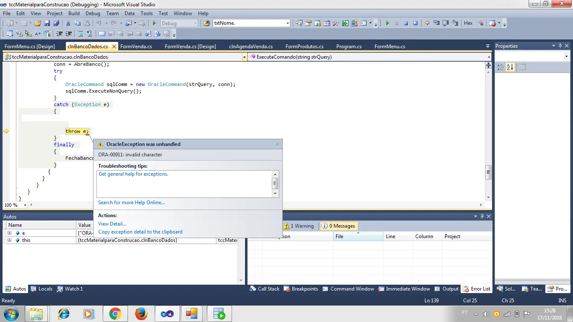Open the Debug menu
Viewport: 573px width, 322px height.
pos(93,13)
